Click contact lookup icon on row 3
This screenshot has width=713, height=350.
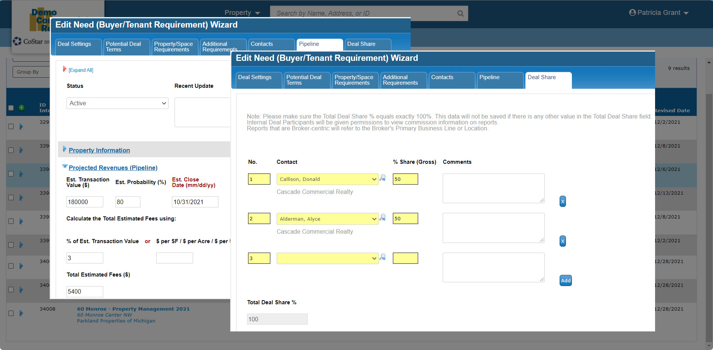point(382,257)
